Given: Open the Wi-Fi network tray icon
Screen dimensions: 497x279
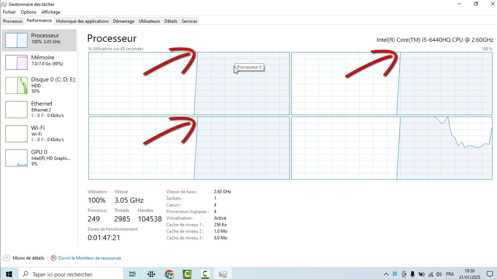Looking at the screenshot, I should click(431, 274).
